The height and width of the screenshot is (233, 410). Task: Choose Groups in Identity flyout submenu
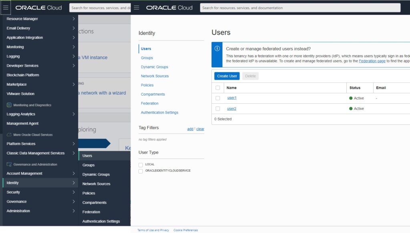tap(88, 165)
